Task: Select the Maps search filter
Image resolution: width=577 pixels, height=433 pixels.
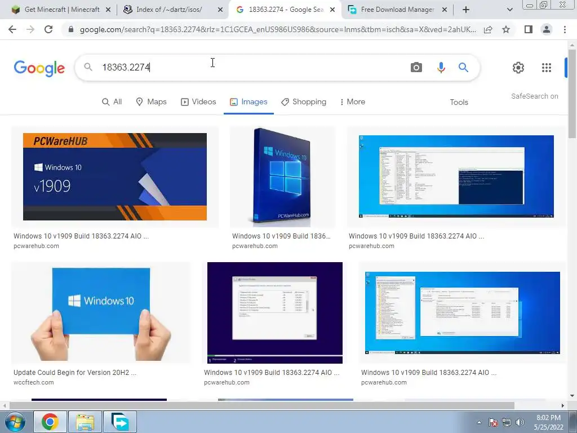Action: click(151, 102)
